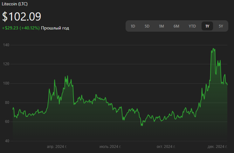Screen dimensions: 234x153
Task: Click the highest price peak on chart
Action: coord(213,48)
